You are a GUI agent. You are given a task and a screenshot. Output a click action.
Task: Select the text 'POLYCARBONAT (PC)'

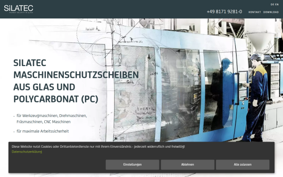pyautogui.click(x=56, y=99)
